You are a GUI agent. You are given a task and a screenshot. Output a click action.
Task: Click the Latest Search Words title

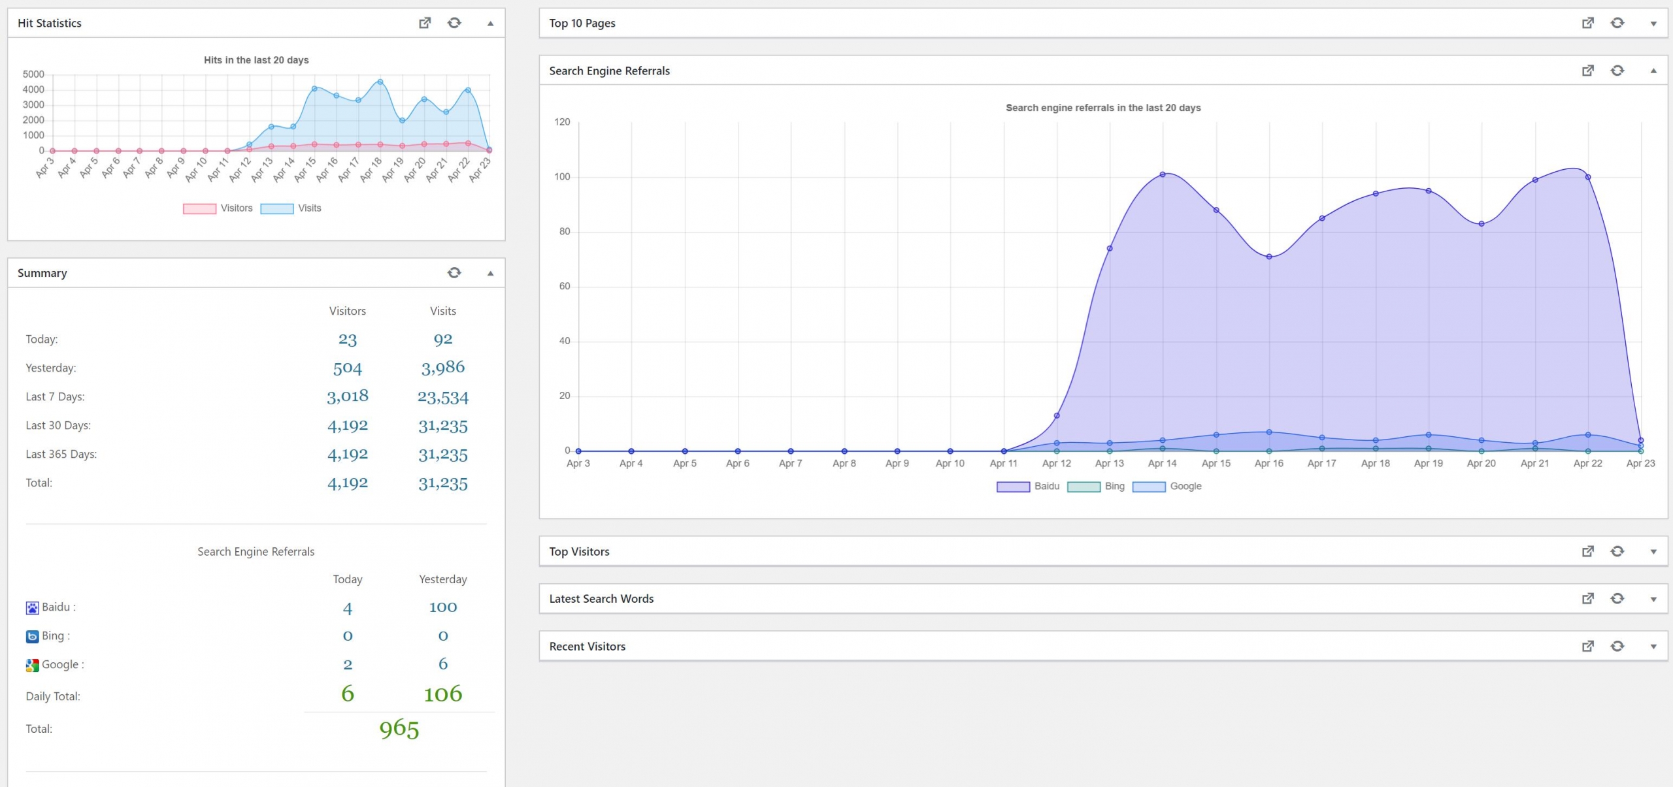click(601, 599)
